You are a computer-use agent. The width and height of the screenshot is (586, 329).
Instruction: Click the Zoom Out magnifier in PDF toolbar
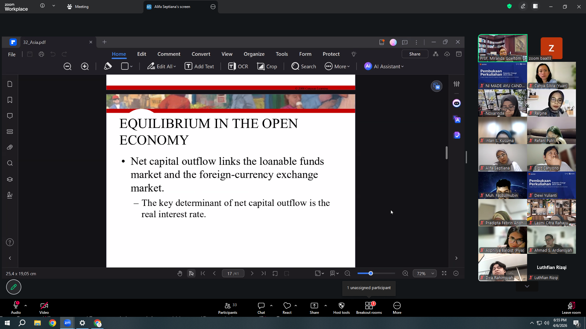point(67,66)
